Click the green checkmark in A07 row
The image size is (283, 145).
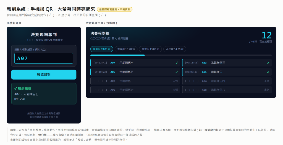177,63
